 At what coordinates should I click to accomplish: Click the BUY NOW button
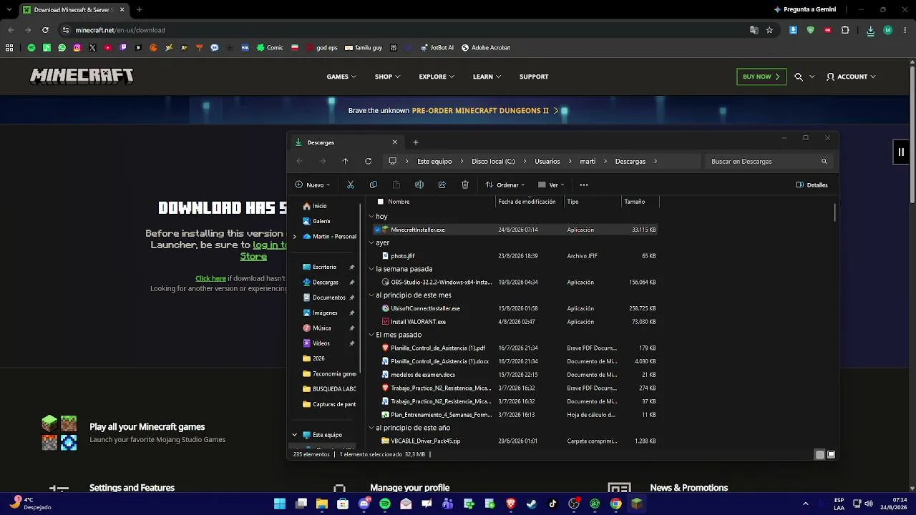pyautogui.click(x=761, y=77)
